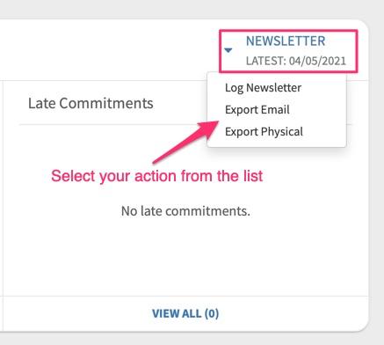Click the blue dropdown caret beside NEWSLETTER

coord(228,50)
